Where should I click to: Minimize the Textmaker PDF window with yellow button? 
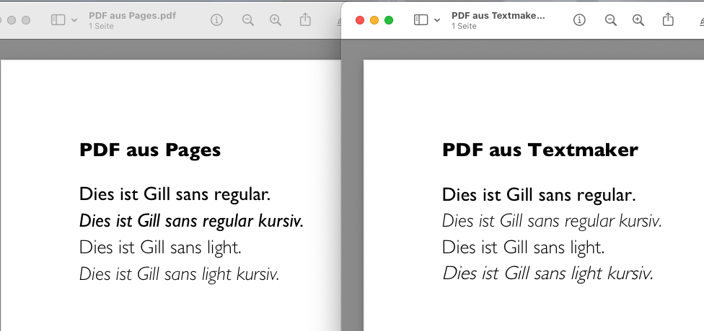click(x=374, y=20)
